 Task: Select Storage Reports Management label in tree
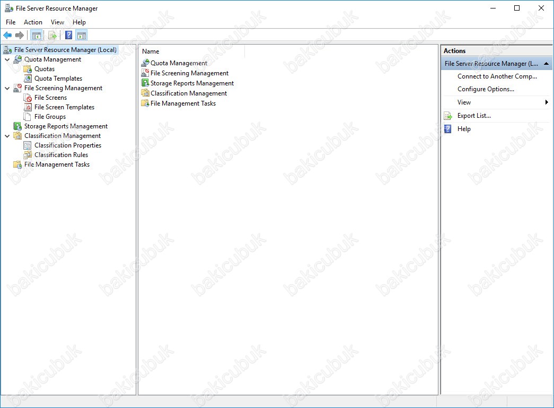coord(66,126)
